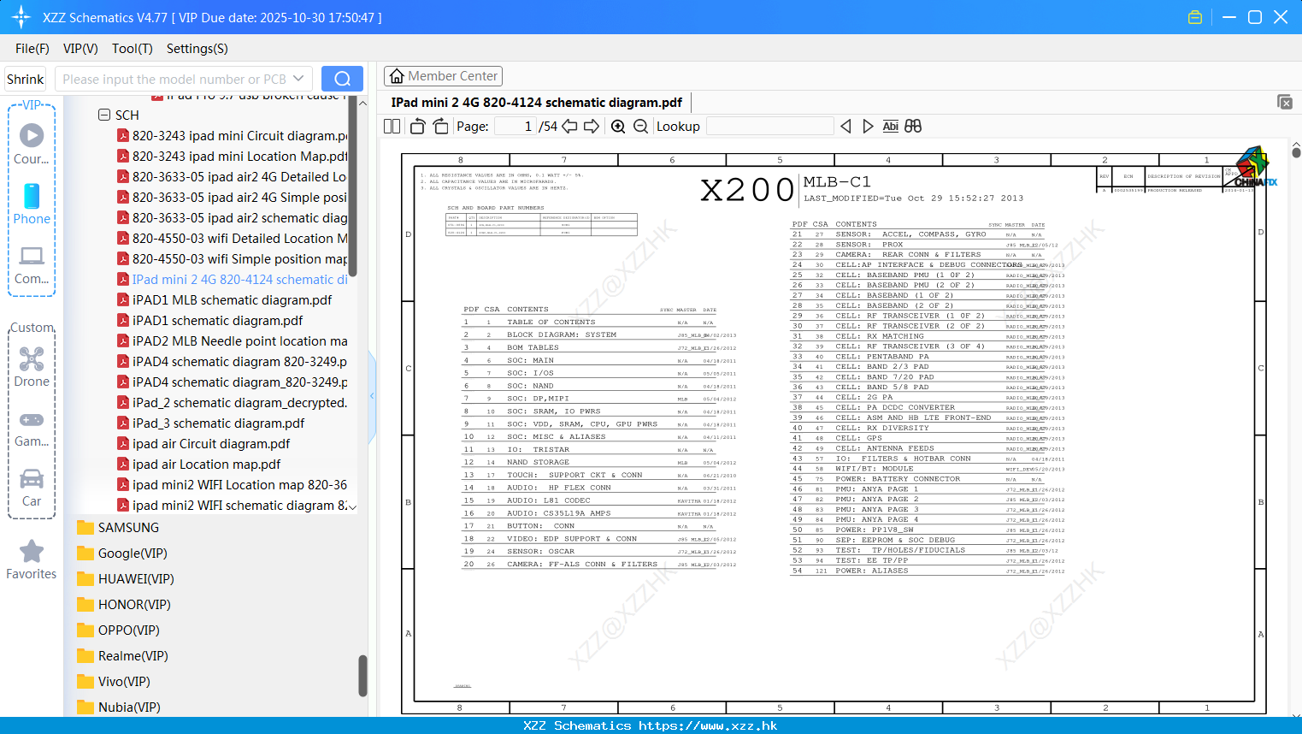Open iPAD1 MLB schematic diagram.pdf
Viewport: 1302px width, 734px height.
click(x=225, y=299)
